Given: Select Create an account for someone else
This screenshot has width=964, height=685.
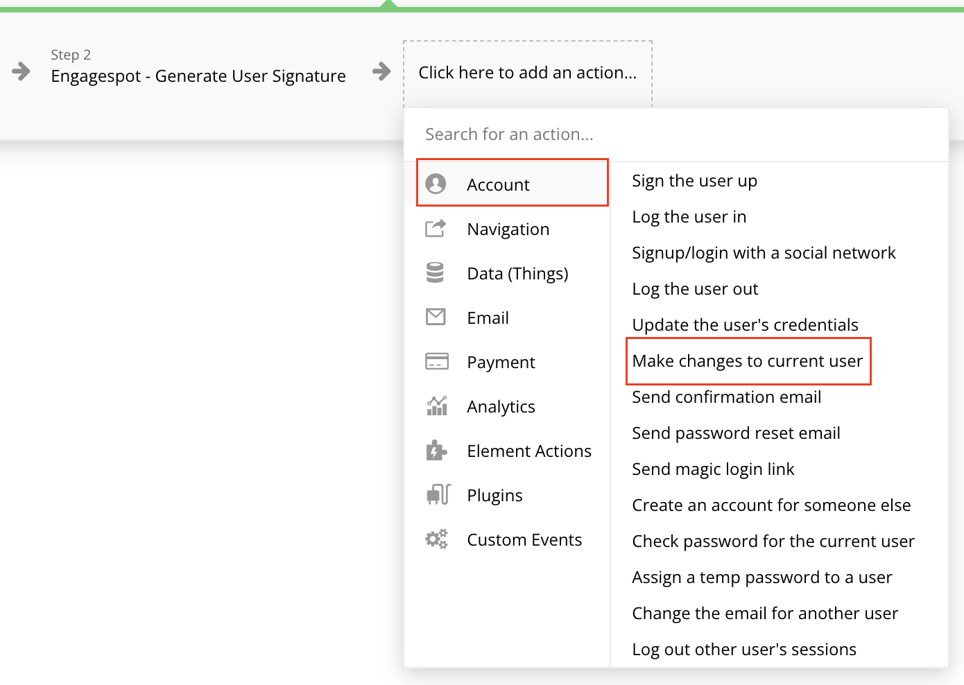Looking at the screenshot, I should pos(771,505).
